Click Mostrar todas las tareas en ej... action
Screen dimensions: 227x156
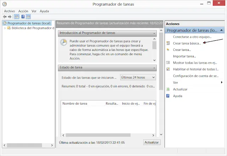(195, 63)
